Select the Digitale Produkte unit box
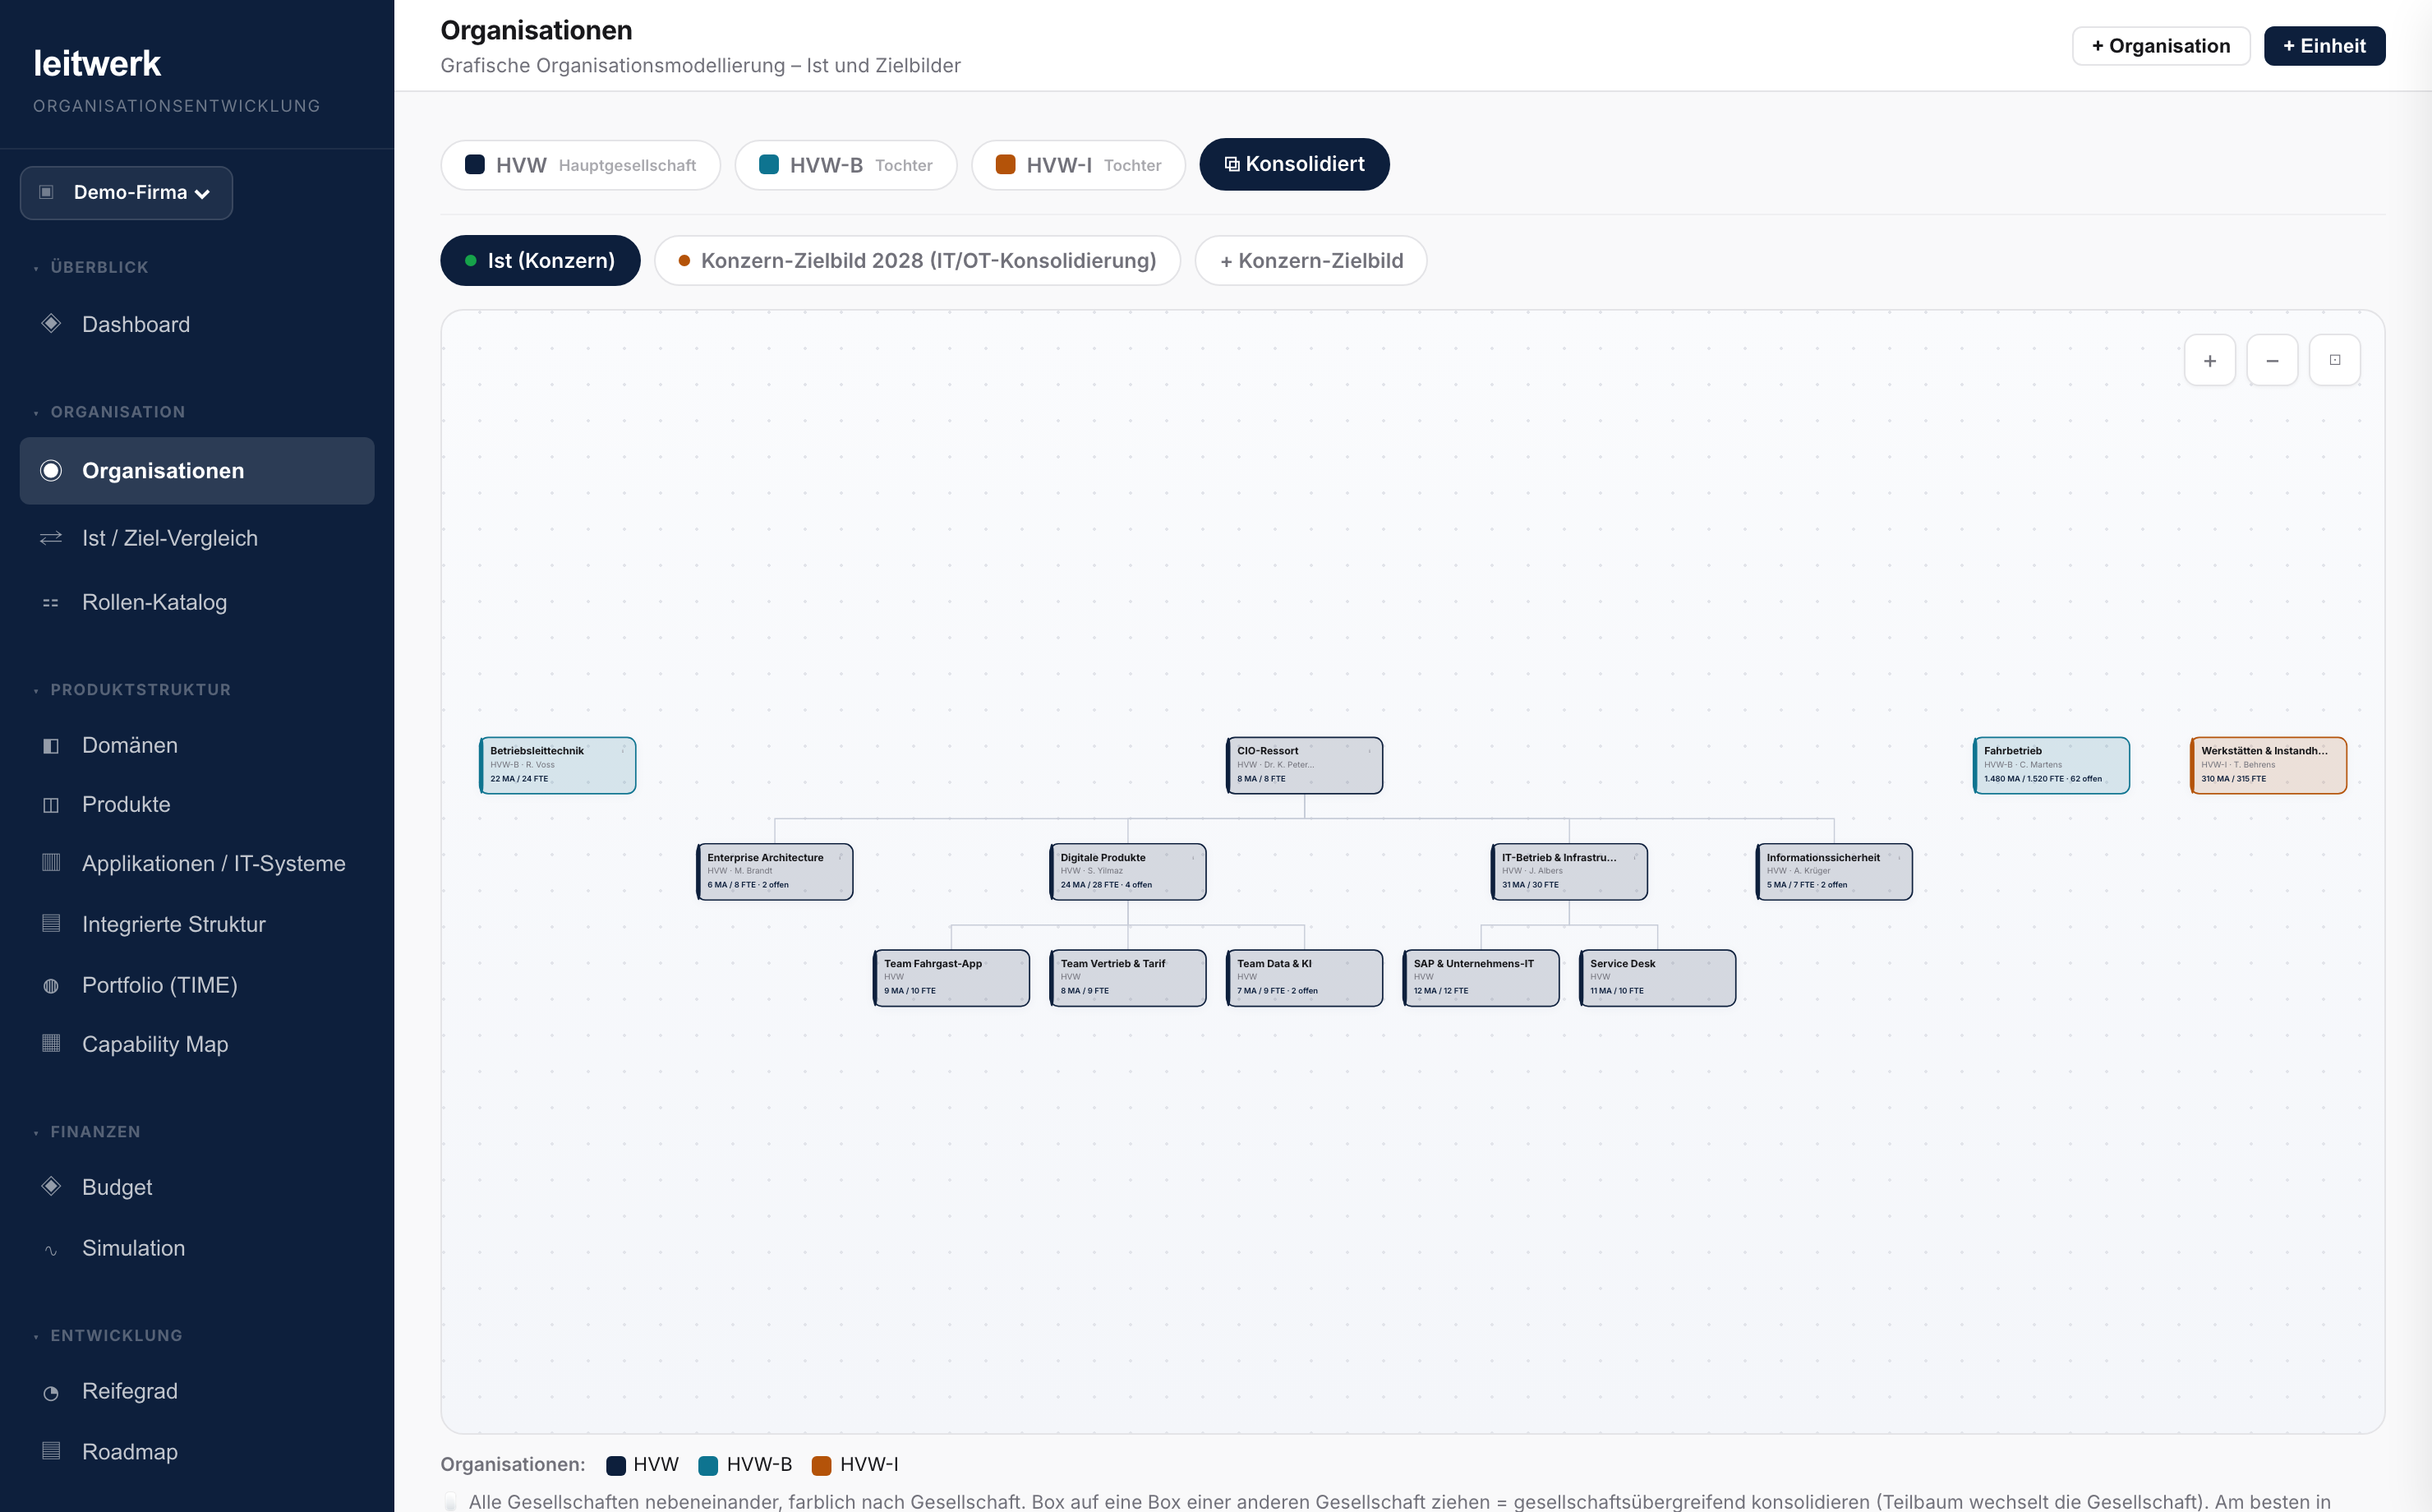The image size is (2432, 1512). coord(1127,872)
